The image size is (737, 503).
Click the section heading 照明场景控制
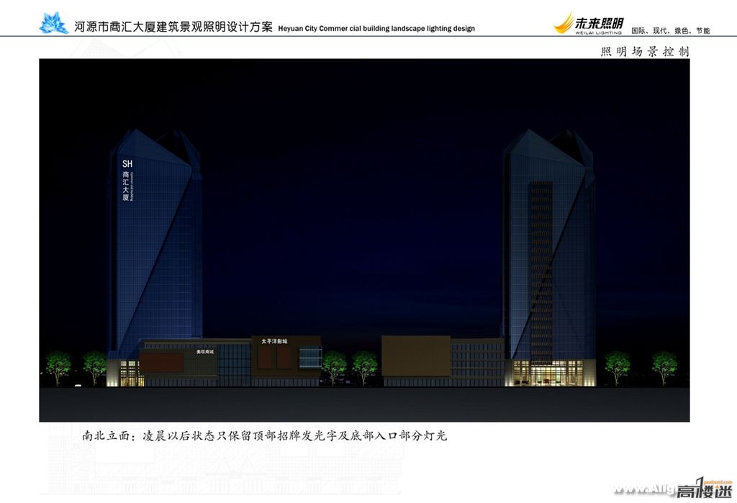(x=645, y=51)
